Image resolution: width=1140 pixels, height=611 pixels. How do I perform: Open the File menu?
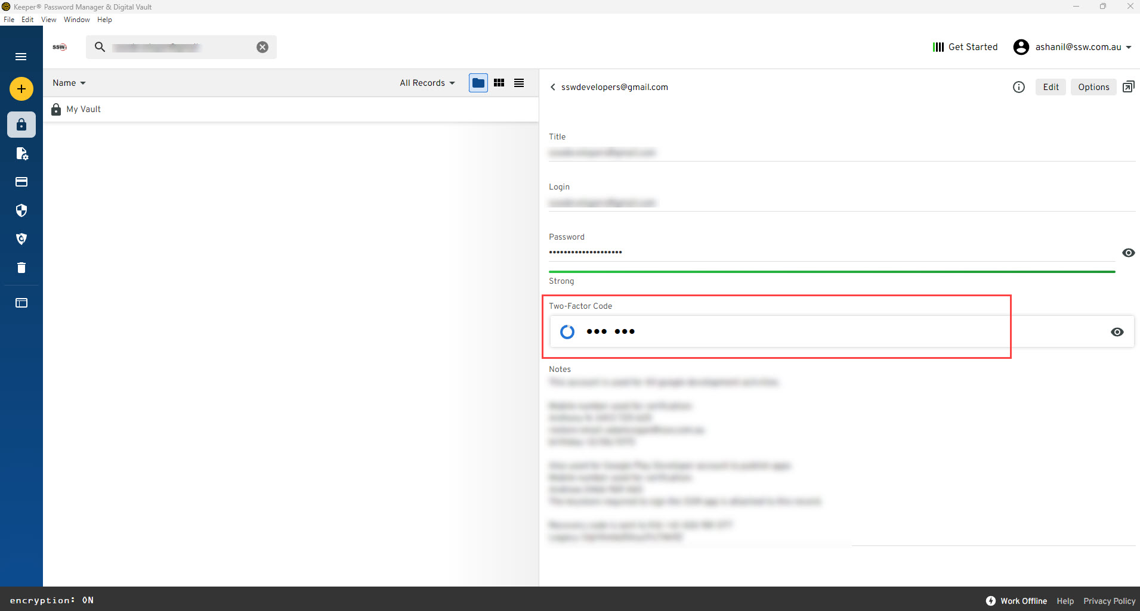click(9, 20)
